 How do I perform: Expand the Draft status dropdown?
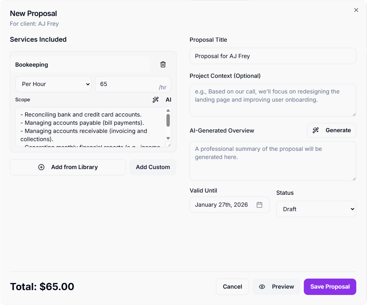tap(316, 209)
